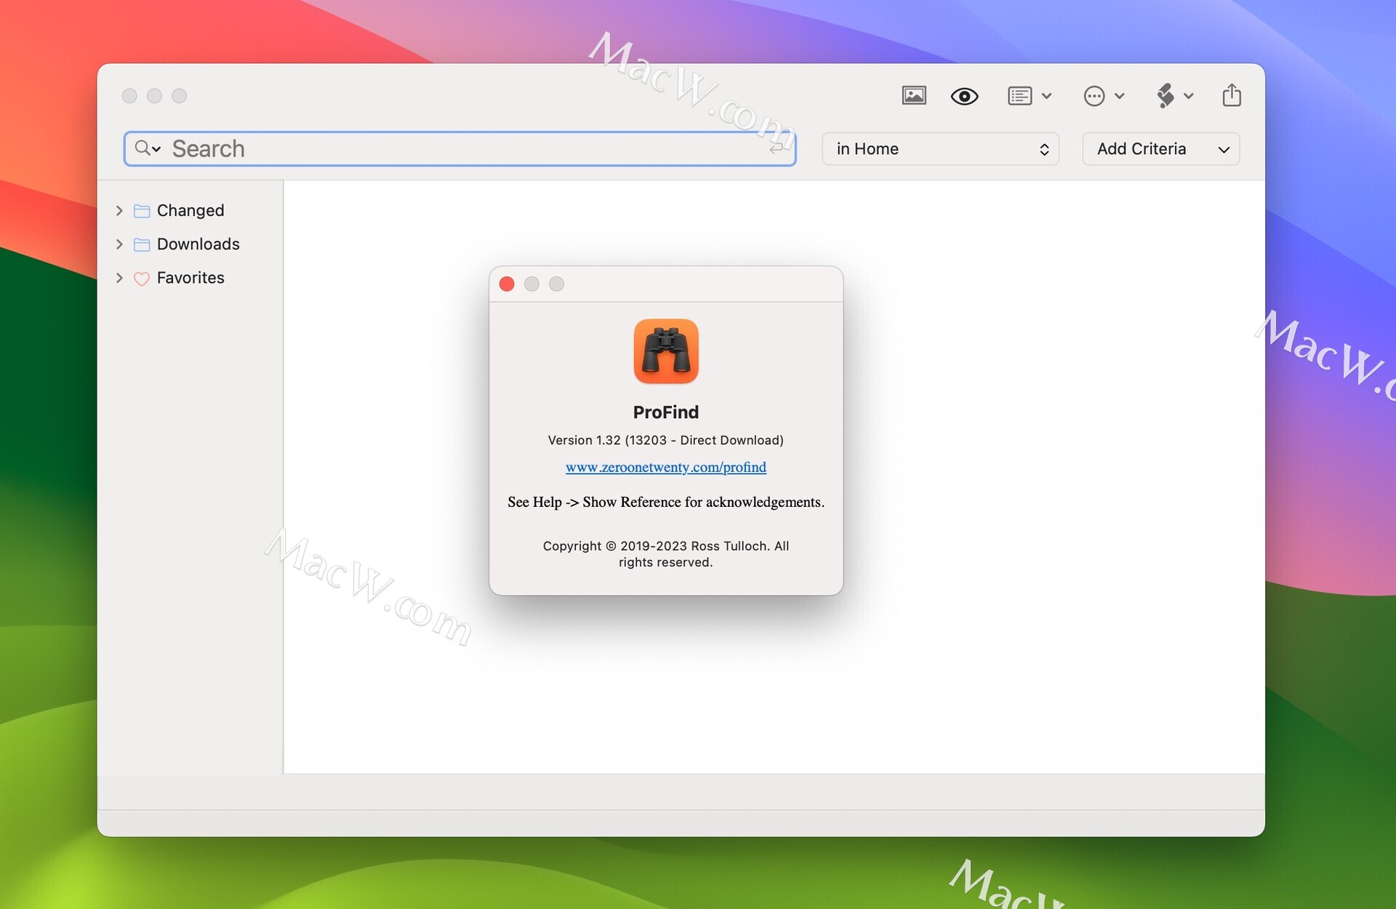Click the Downloads folder icon
Viewport: 1396px width, 909px height.
(142, 244)
